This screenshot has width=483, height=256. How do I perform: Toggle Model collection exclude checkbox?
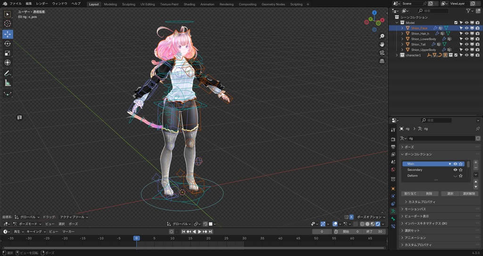pos(456,23)
